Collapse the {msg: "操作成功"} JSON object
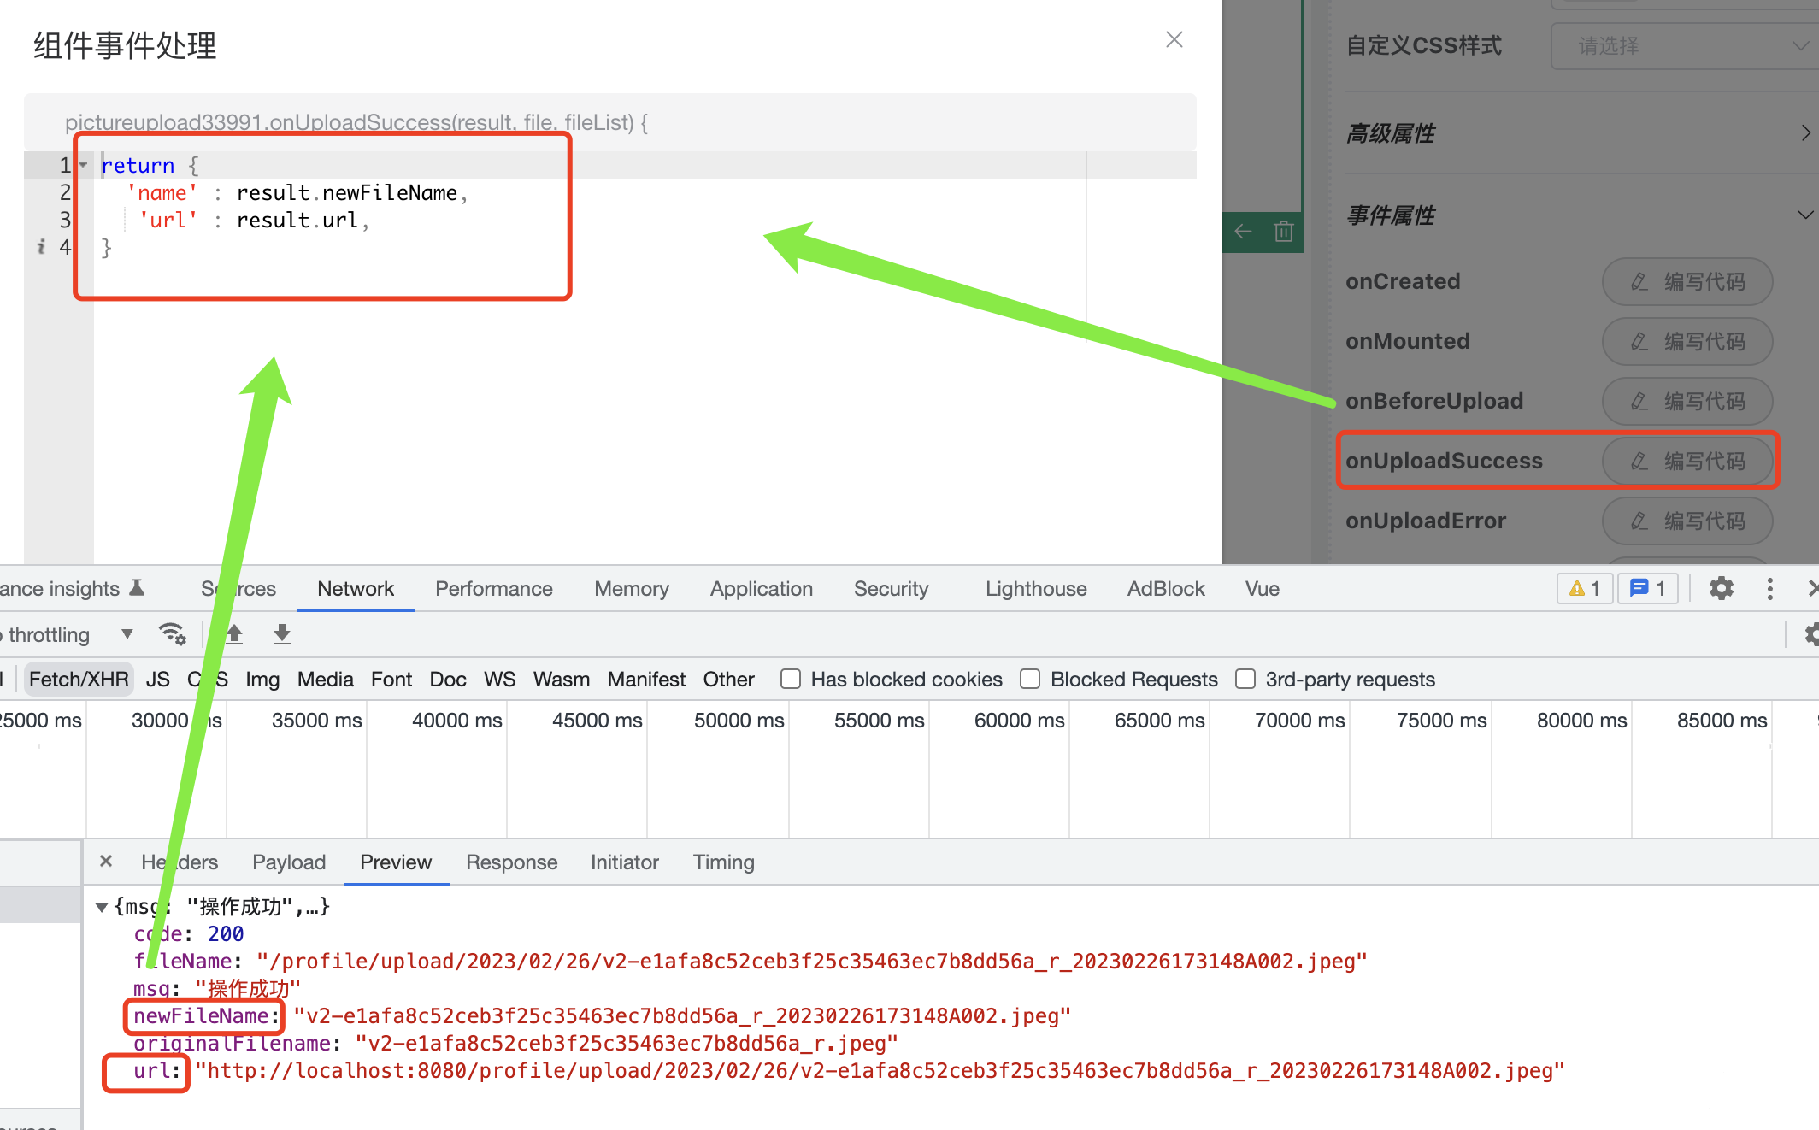This screenshot has height=1130, width=1819. (x=102, y=907)
